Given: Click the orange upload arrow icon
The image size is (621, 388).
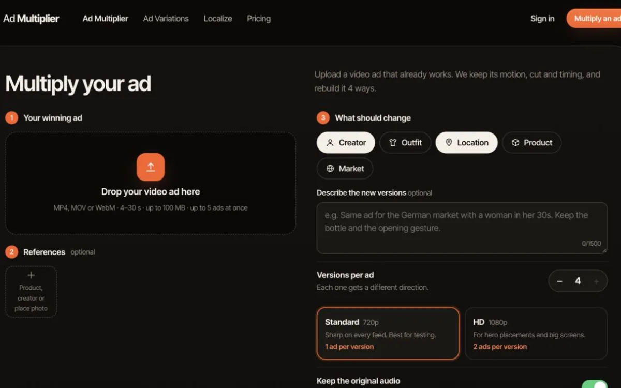Looking at the screenshot, I should click(x=151, y=167).
